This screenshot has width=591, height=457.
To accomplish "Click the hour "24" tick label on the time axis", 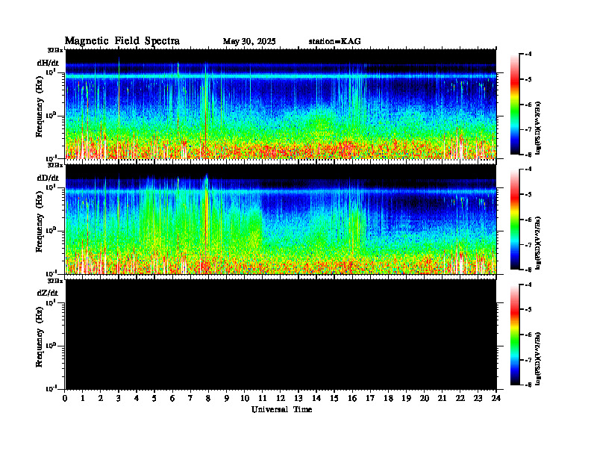I will [496, 399].
